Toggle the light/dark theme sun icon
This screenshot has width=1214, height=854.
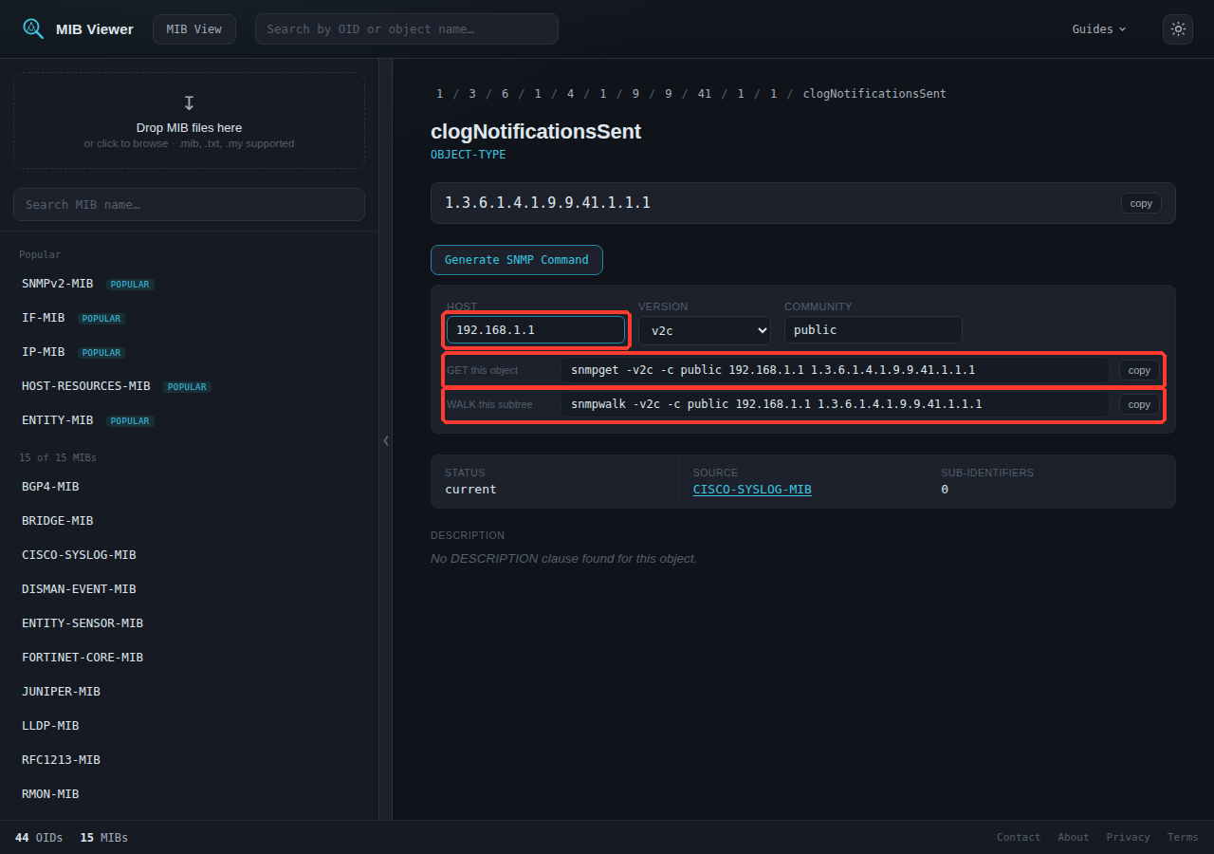1178,28
